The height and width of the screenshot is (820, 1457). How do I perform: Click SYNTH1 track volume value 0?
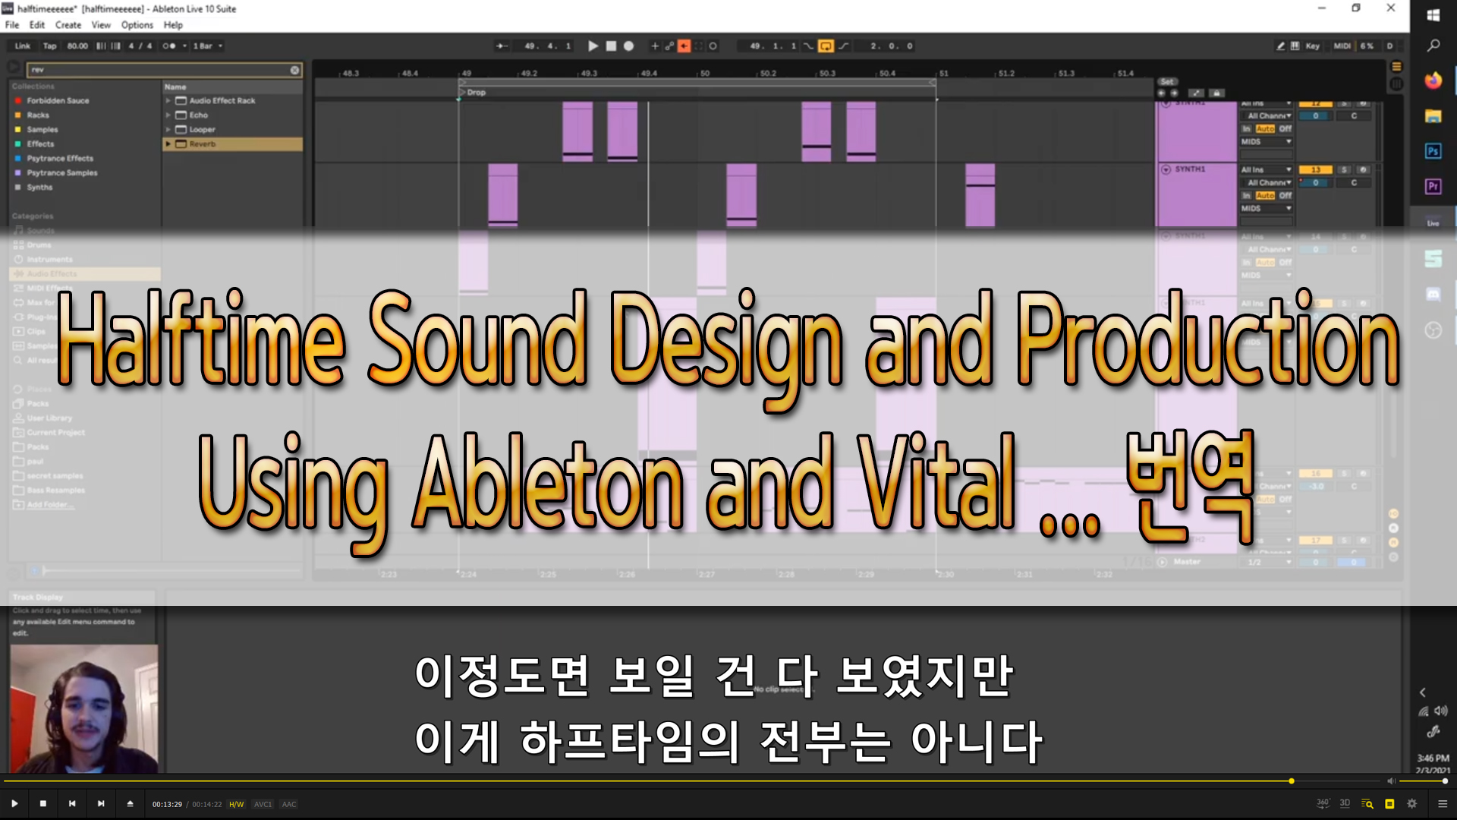point(1315,183)
